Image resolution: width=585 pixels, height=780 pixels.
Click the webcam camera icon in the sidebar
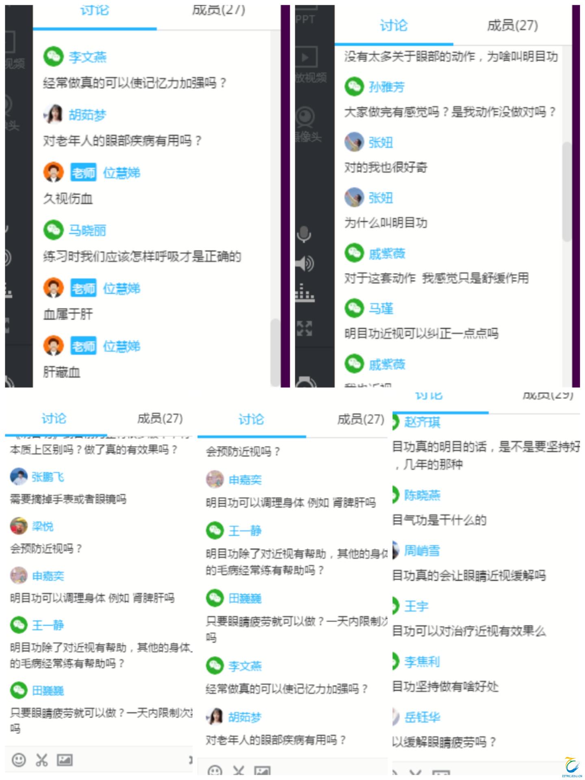(305, 117)
